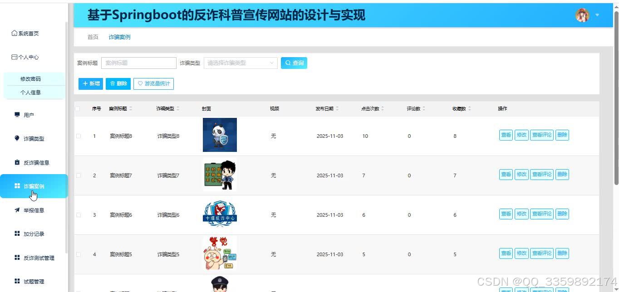Click the grid icon beside 加分记录
This screenshot has width=619, height=292.
(17, 234)
